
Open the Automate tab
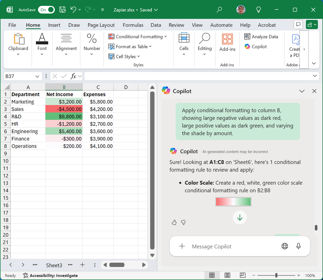[x=221, y=25]
